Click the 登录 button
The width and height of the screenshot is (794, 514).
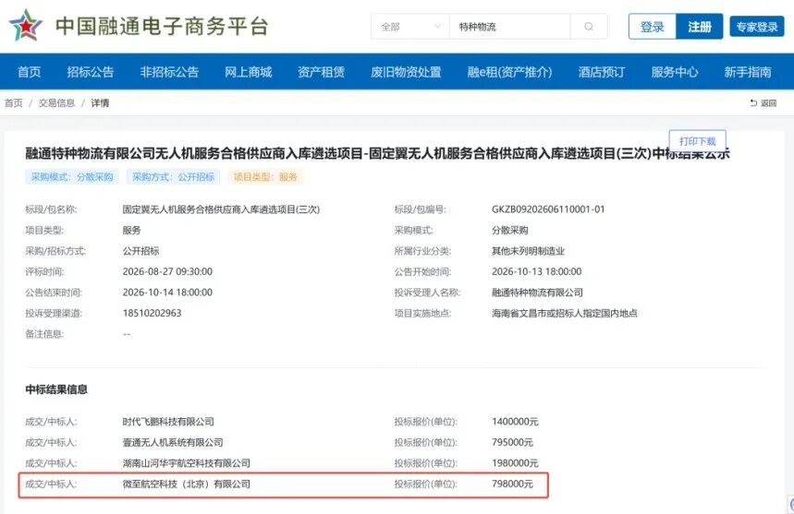coord(653,27)
